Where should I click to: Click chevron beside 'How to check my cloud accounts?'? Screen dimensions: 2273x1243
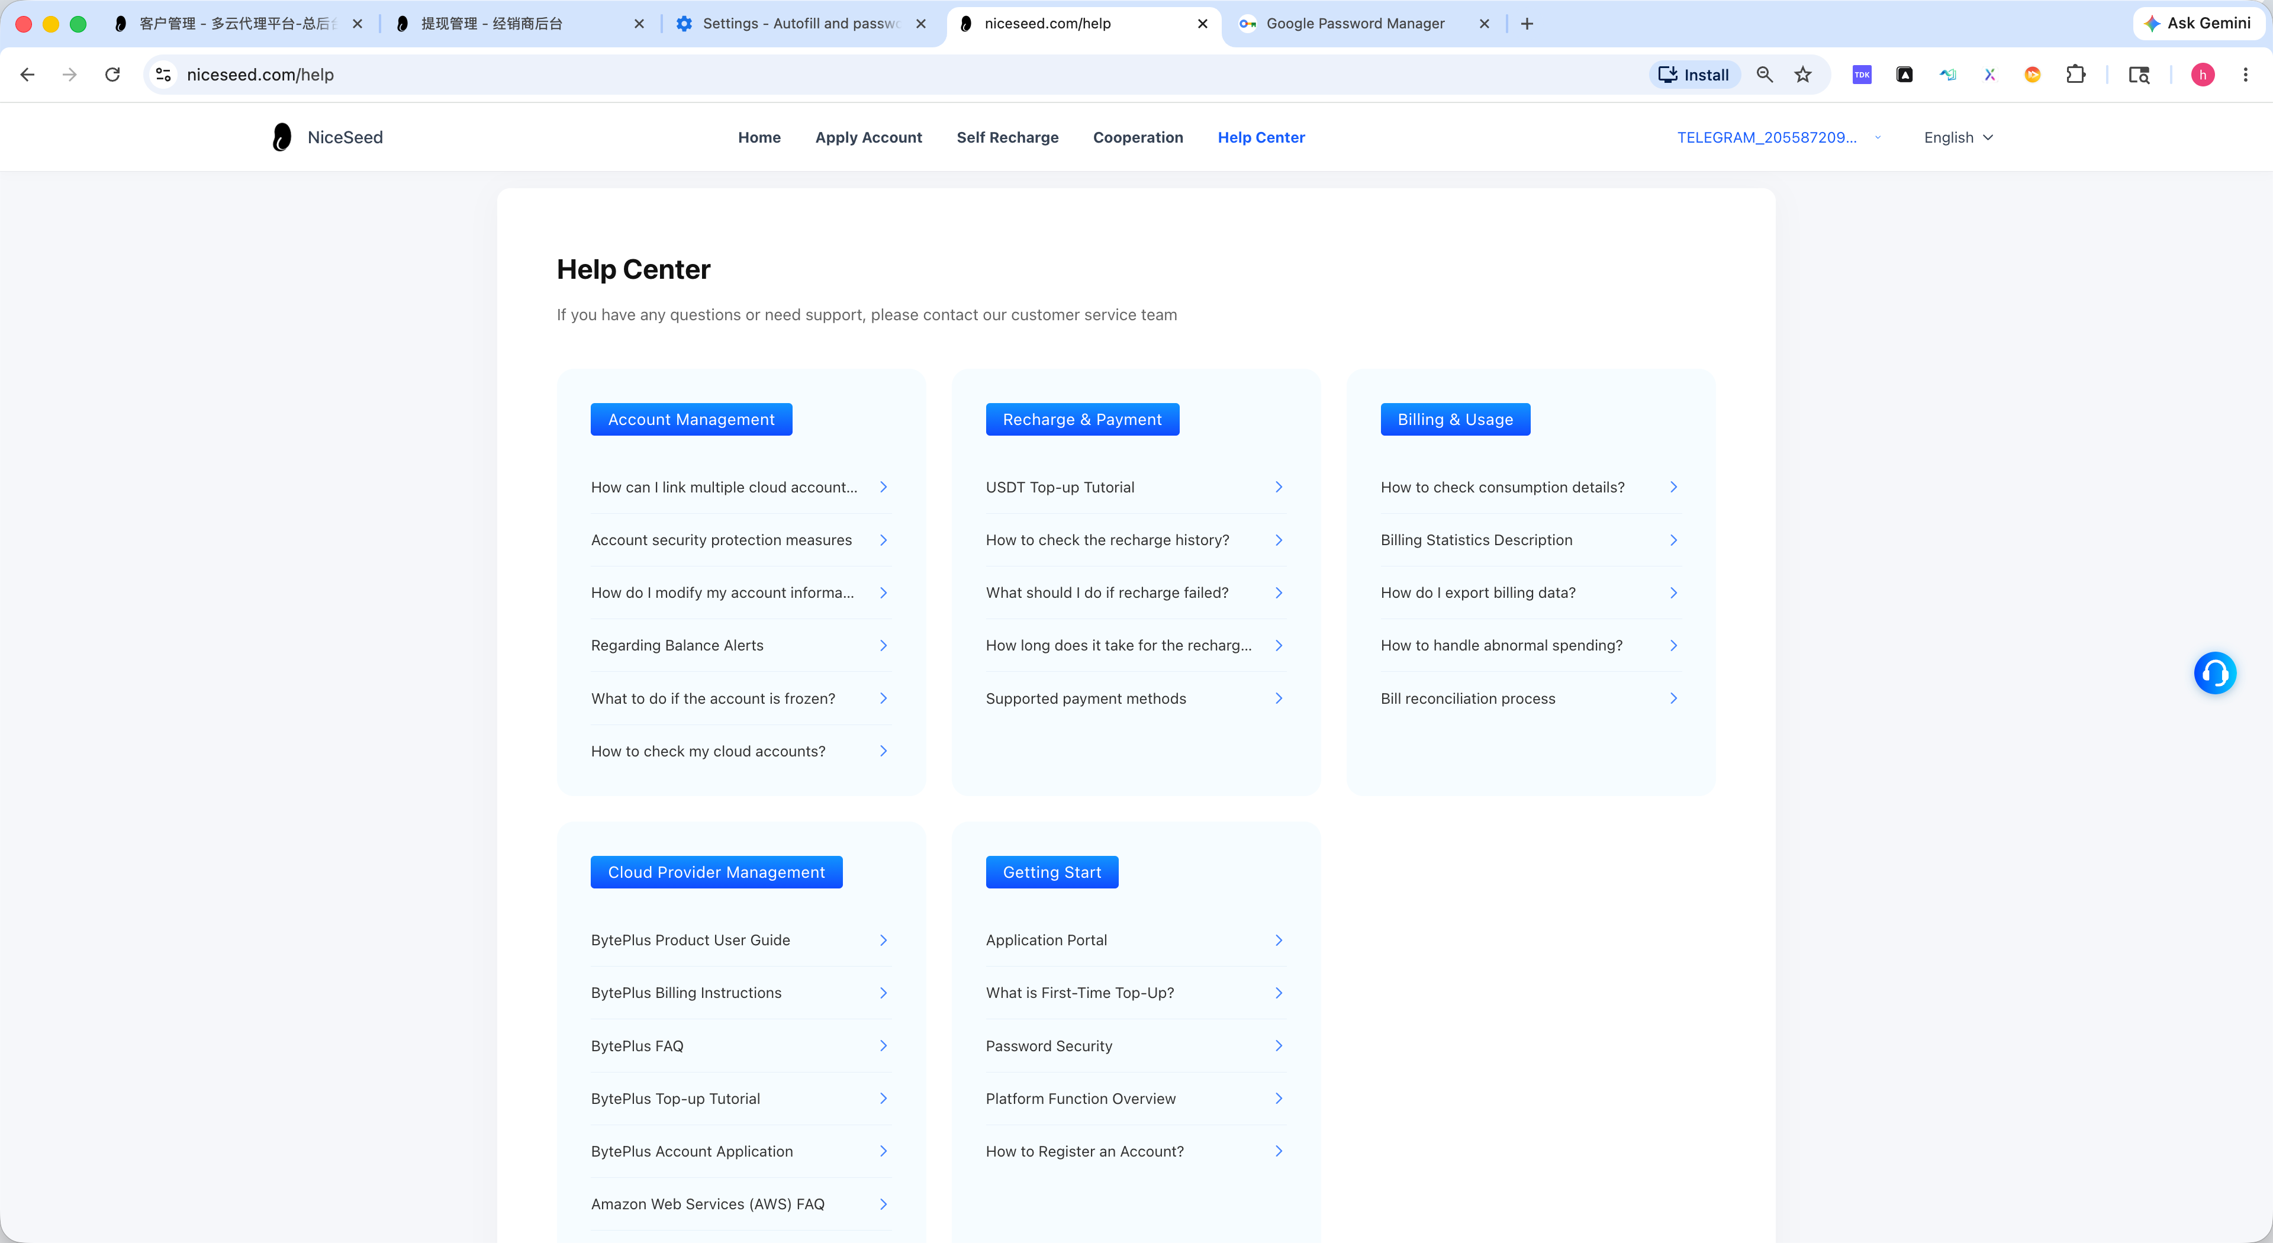(883, 752)
